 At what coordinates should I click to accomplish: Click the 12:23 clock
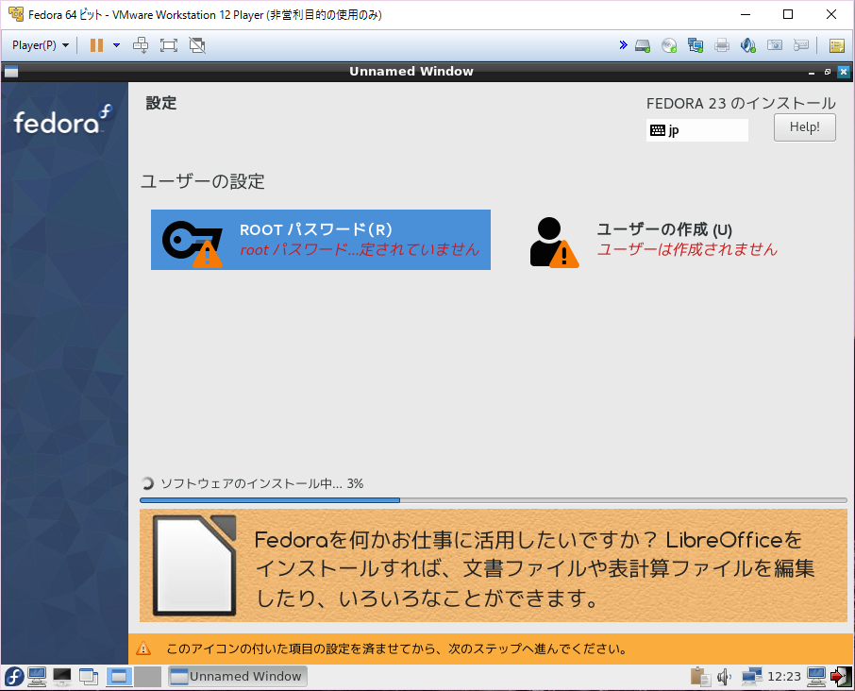(x=784, y=677)
